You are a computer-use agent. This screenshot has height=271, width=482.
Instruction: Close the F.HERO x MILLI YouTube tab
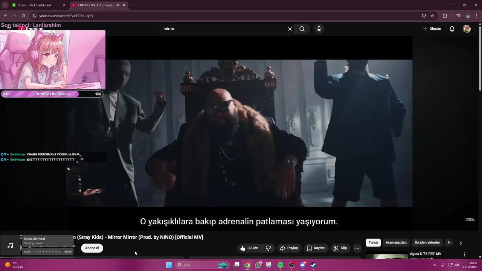(x=124, y=5)
